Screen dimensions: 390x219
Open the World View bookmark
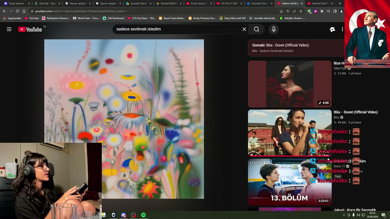click(x=86, y=18)
